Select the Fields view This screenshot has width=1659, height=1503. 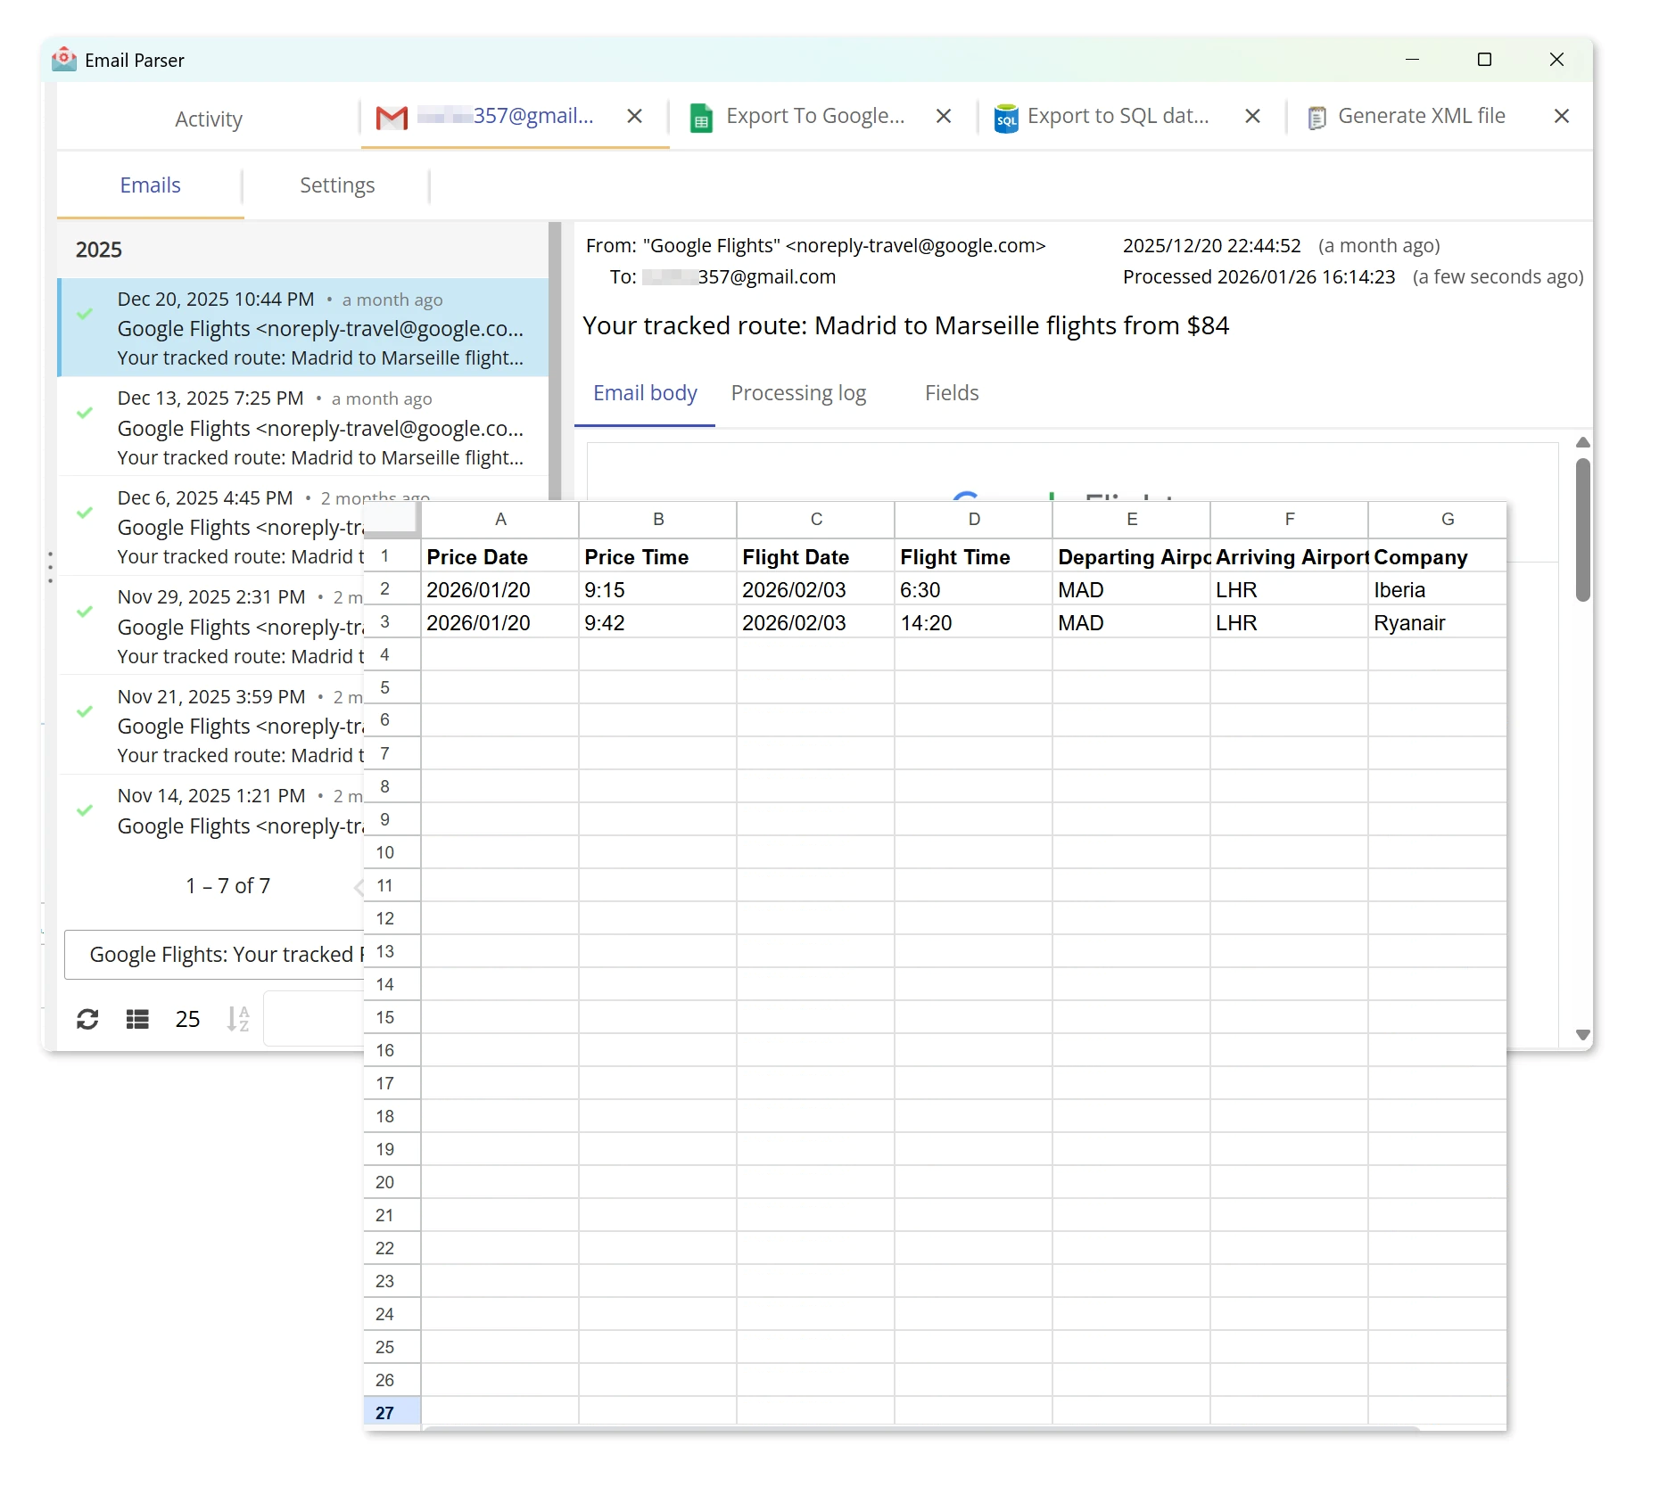(x=951, y=392)
